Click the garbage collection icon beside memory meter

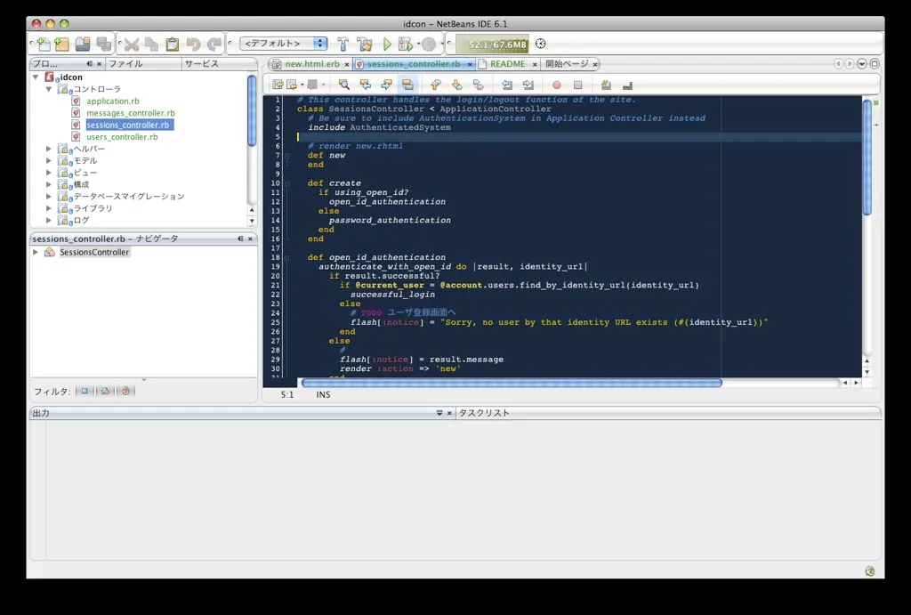(x=540, y=44)
